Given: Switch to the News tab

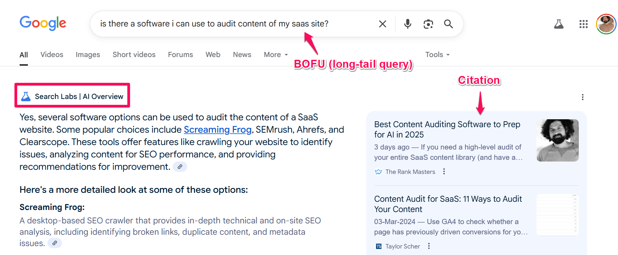Looking at the screenshot, I should click(242, 55).
